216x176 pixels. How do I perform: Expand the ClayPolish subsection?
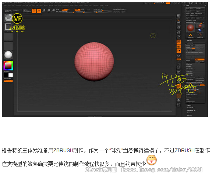189,71
